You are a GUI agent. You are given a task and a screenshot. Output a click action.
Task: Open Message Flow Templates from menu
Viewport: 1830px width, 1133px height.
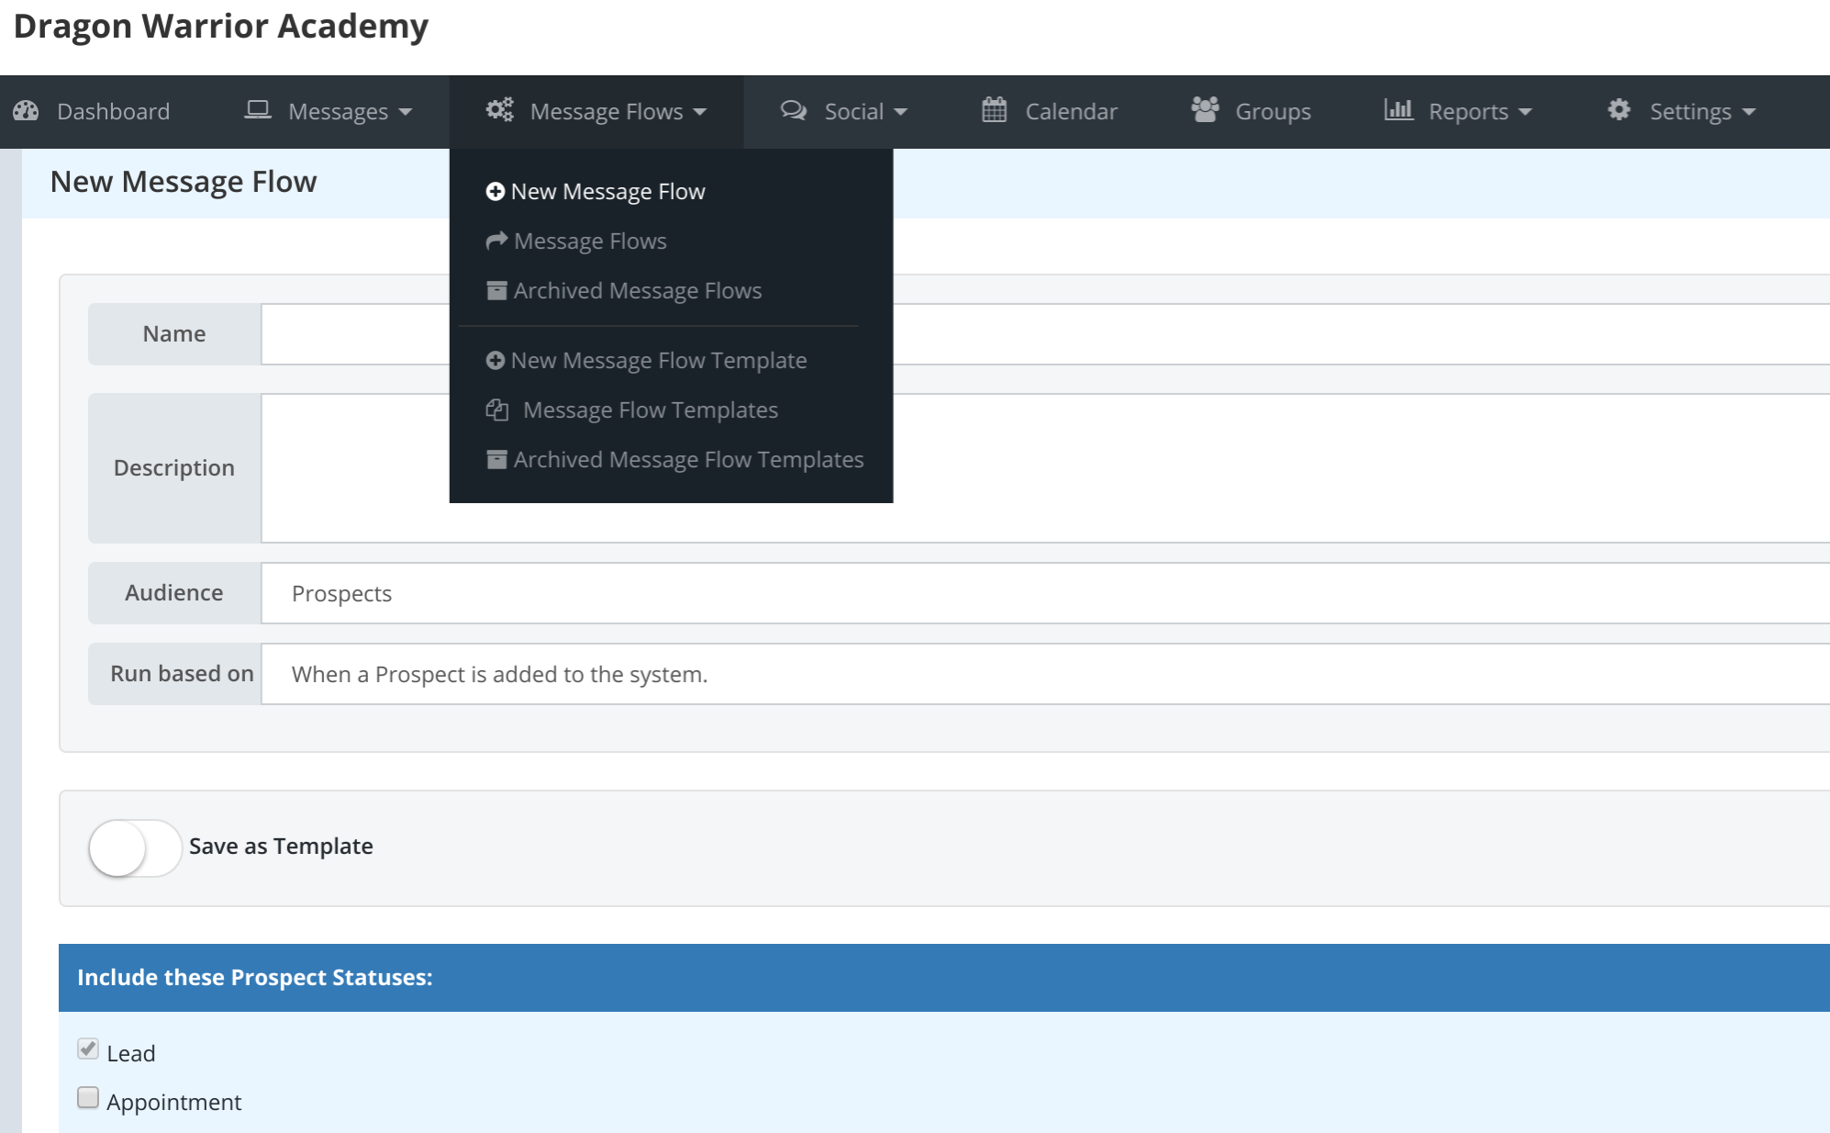[x=650, y=410]
